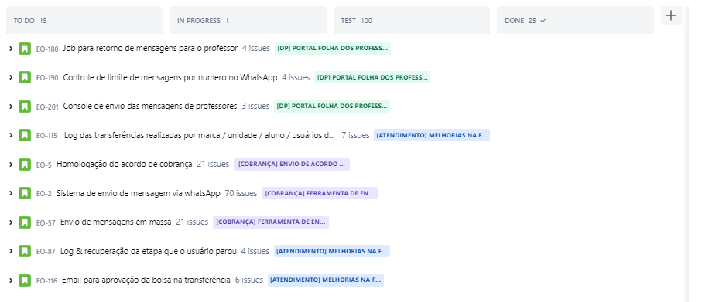Click the DP Portal Folha label on EO-201

332,107
